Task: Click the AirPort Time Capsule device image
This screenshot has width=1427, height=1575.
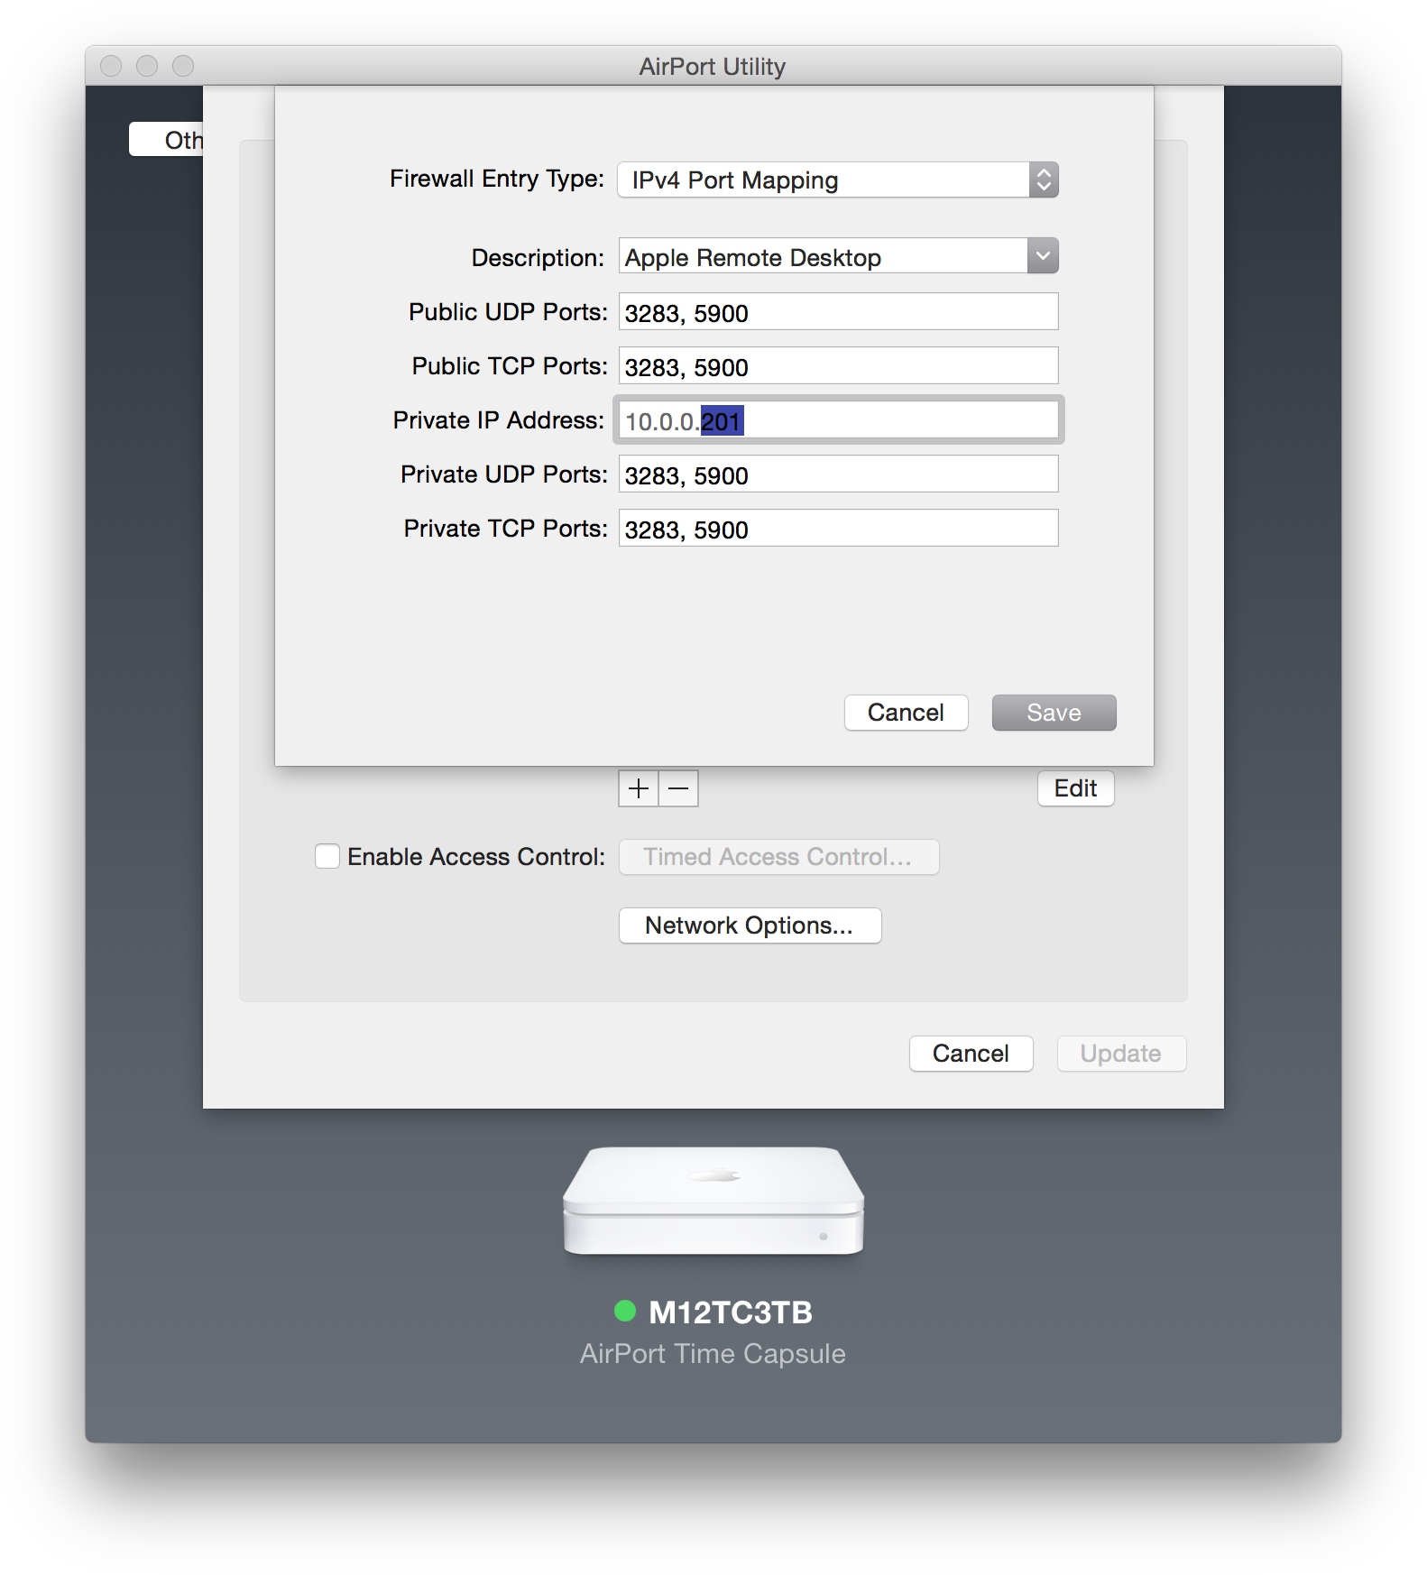Action: click(x=713, y=1202)
